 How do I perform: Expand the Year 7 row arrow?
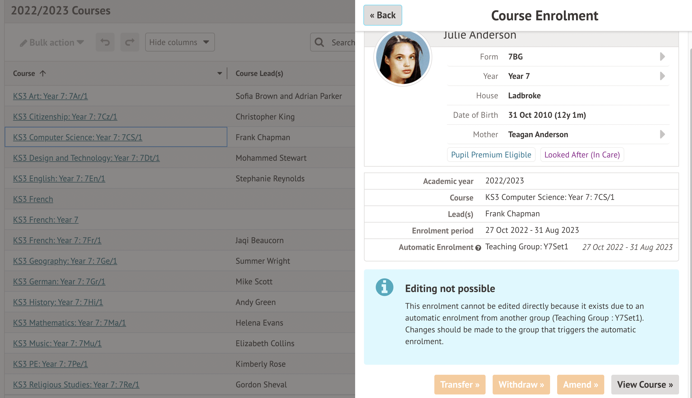click(x=662, y=76)
